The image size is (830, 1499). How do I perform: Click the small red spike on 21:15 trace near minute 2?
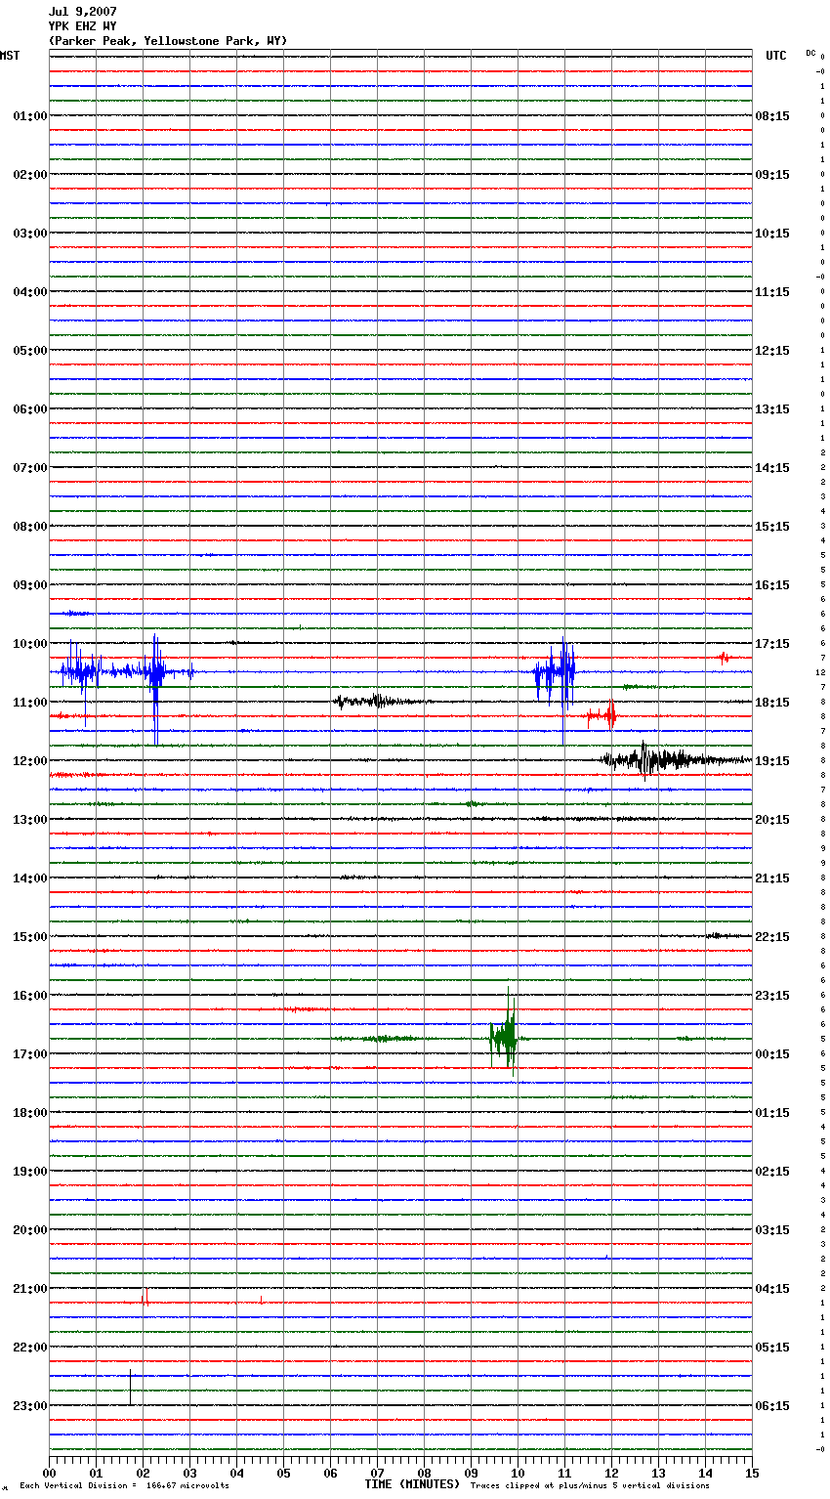(145, 1297)
